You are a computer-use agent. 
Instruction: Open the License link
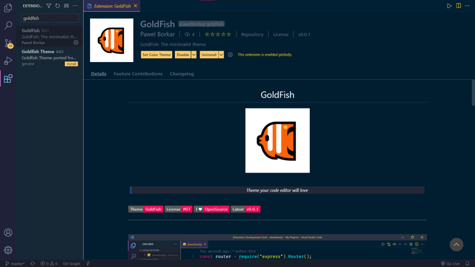pyautogui.click(x=281, y=35)
